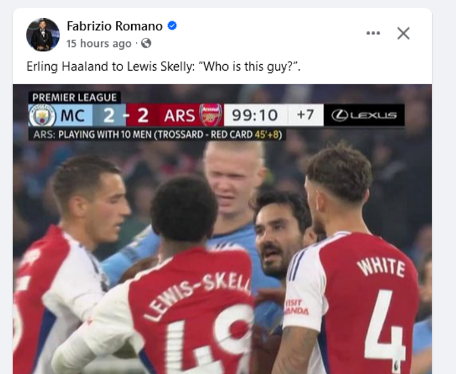Click the post caption about Haaland
456x374 pixels.
pos(163,66)
